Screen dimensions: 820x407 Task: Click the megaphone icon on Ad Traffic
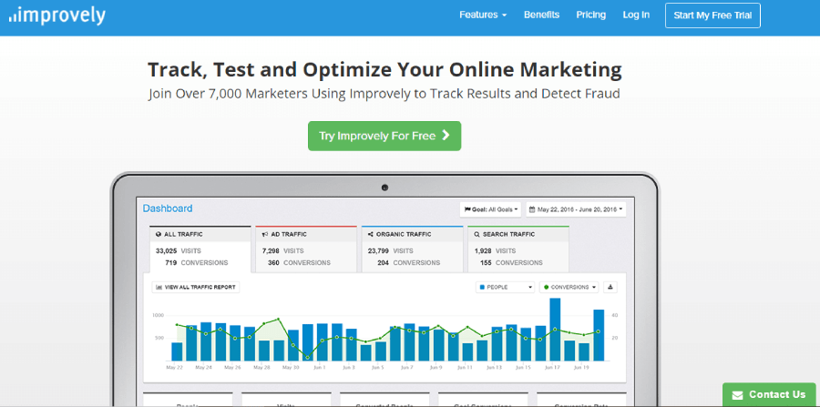coord(265,235)
